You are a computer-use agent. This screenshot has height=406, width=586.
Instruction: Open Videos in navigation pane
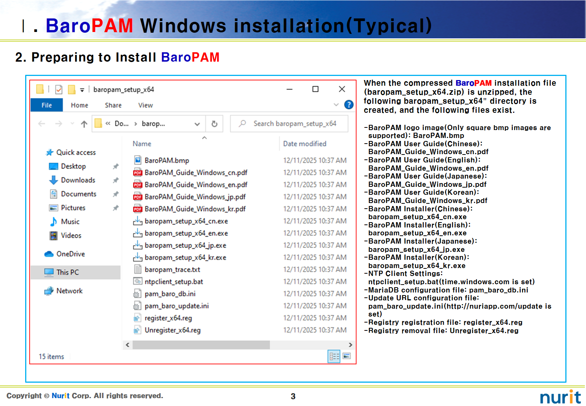[71, 236]
